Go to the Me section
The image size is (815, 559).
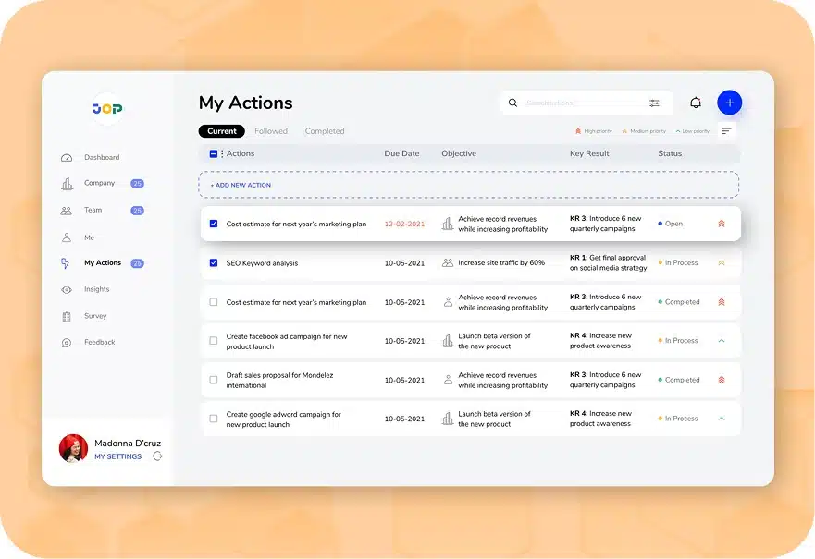(88, 237)
